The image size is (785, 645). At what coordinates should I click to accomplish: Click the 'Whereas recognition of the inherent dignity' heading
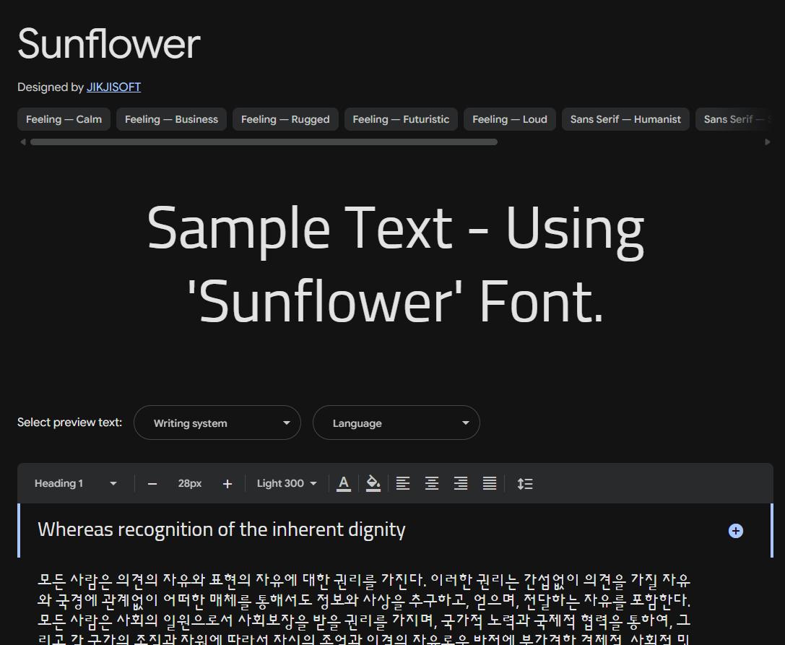(221, 530)
